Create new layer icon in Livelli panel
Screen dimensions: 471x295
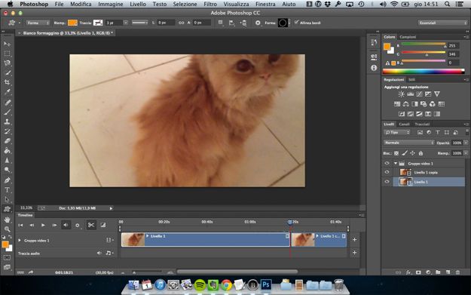[x=448, y=272]
